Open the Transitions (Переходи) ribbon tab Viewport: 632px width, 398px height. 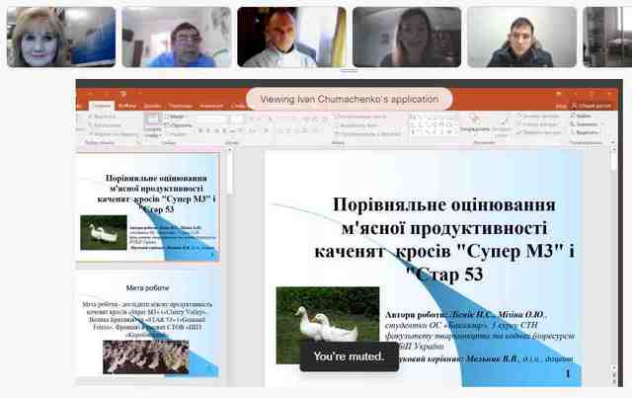coord(180,106)
